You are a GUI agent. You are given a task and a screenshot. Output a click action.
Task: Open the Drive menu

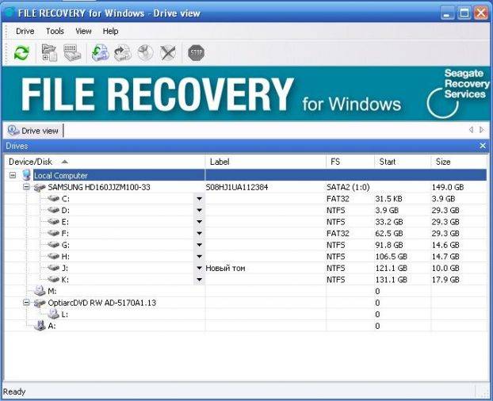25,31
